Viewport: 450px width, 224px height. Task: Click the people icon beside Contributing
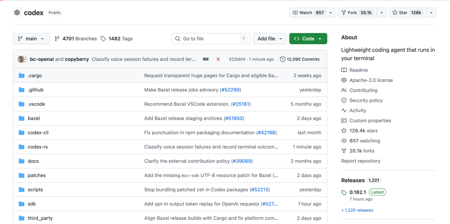(x=344, y=90)
